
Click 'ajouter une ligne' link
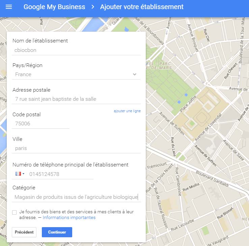pos(127,111)
